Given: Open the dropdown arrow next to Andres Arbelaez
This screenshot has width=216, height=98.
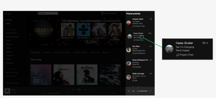Looking at the screenshot, I should click(121, 13).
